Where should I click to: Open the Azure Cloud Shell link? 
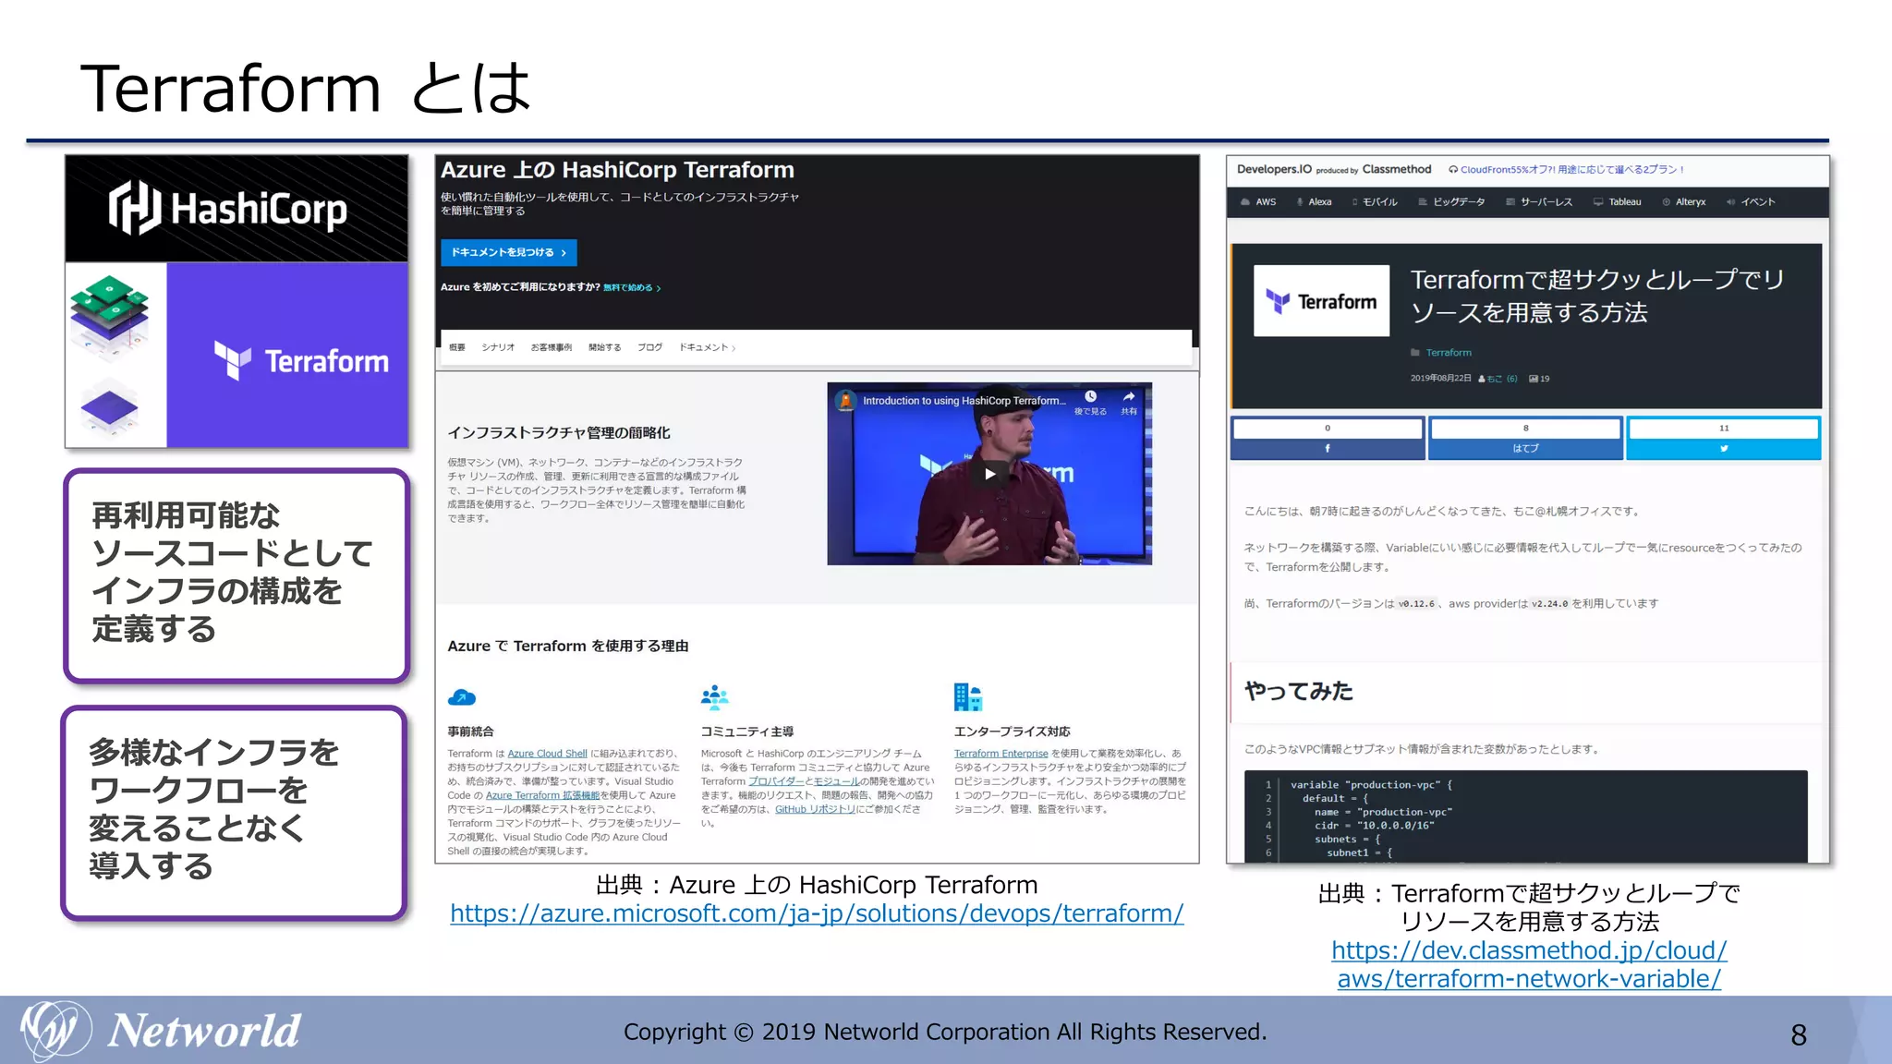[x=547, y=754]
